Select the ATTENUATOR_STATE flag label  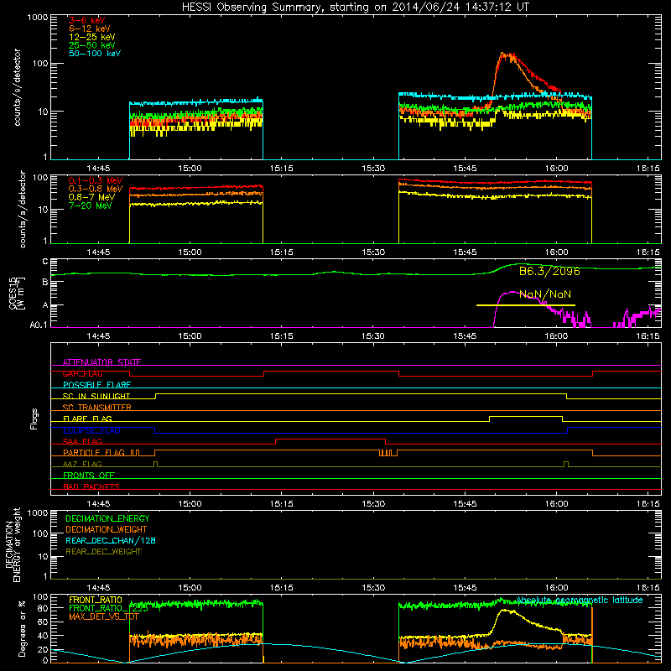pyautogui.click(x=101, y=362)
